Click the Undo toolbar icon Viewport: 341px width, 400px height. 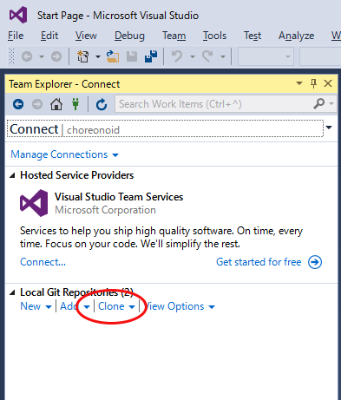pos(177,56)
